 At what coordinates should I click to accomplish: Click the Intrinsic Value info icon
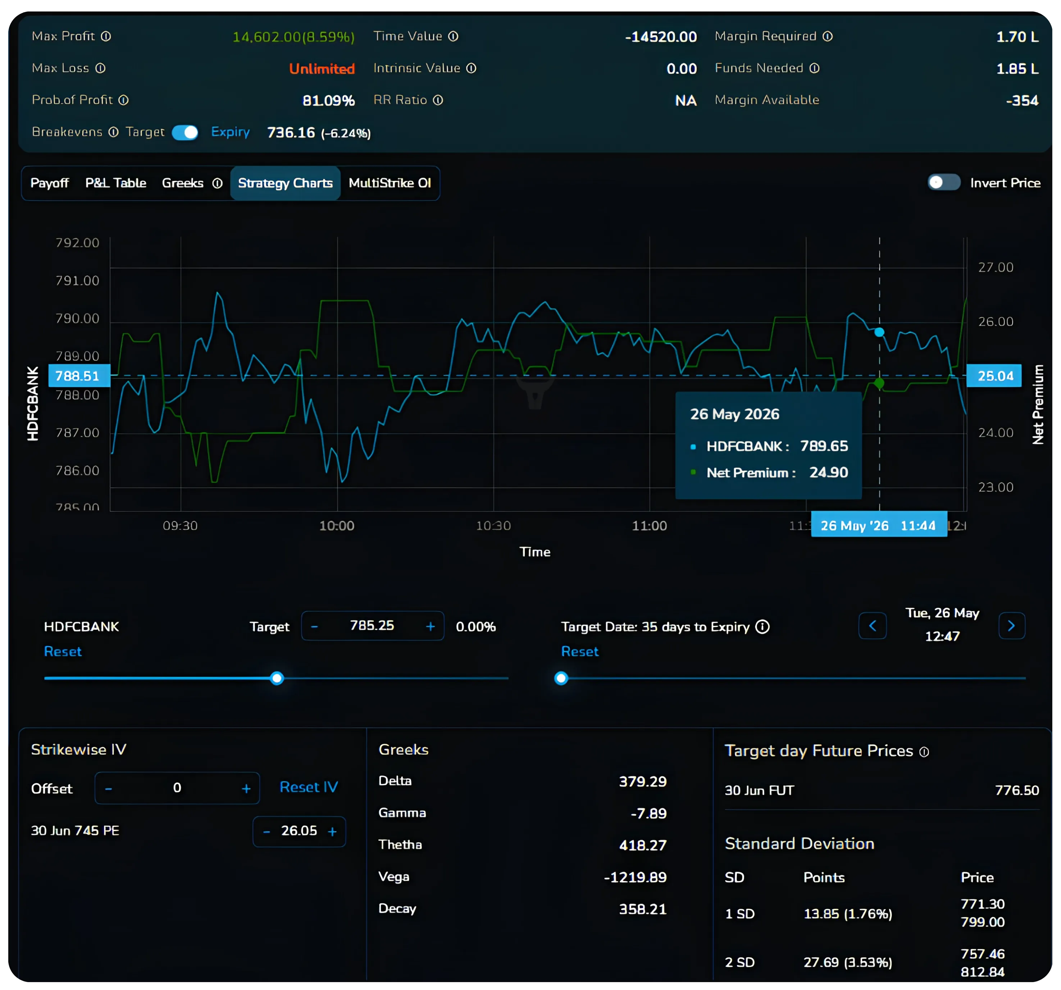[471, 68]
